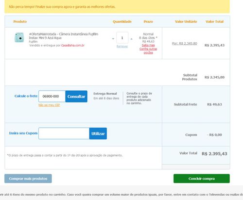Decrease quantity with the down arrow

(113, 39)
